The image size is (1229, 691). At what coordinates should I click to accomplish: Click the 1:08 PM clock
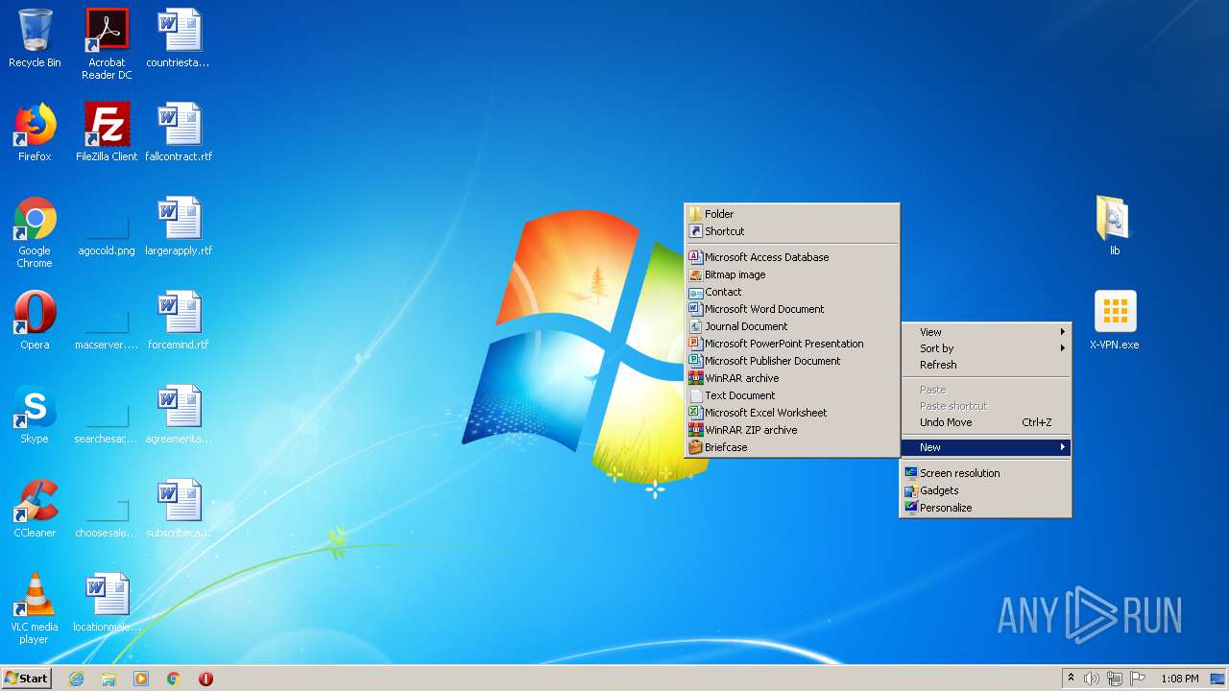point(1179,679)
